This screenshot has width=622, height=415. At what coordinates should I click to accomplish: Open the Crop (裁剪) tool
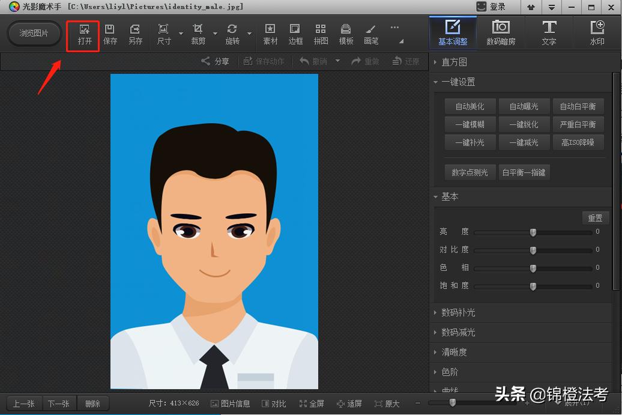(198, 34)
